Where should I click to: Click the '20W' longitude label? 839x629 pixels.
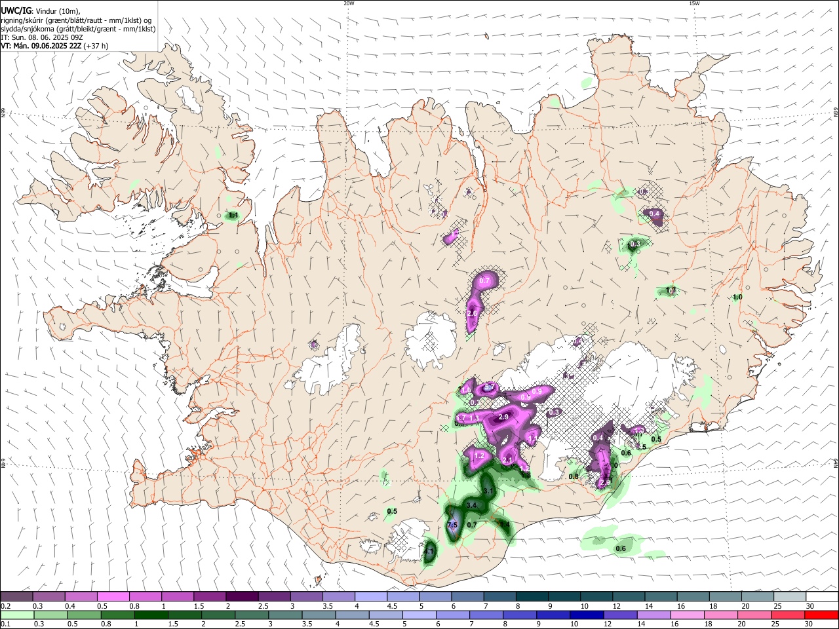[349, 3]
